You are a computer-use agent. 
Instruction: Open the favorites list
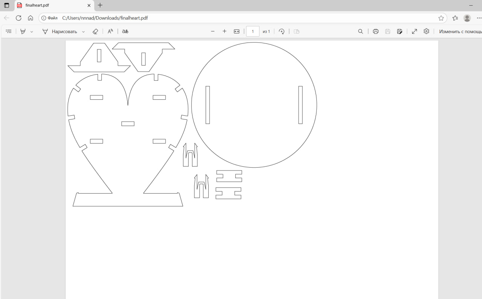tap(455, 18)
